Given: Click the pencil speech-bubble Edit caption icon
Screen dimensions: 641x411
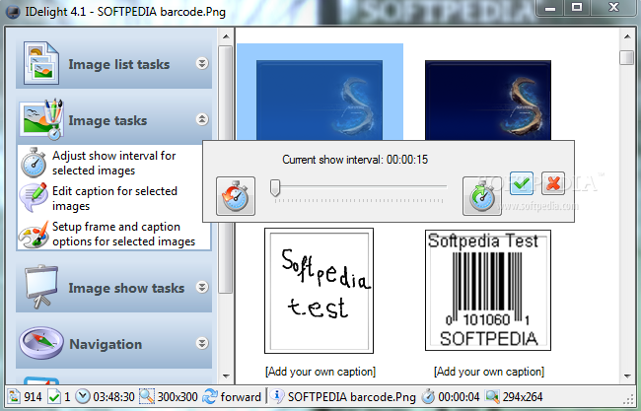Looking at the screenshot, I should click(x=34, y=198).
